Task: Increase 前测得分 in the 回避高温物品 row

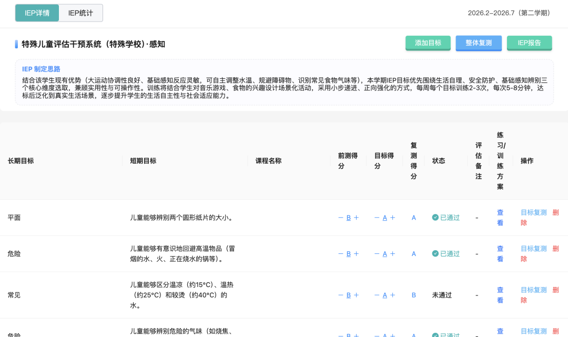Action: [x=357, y=254]
